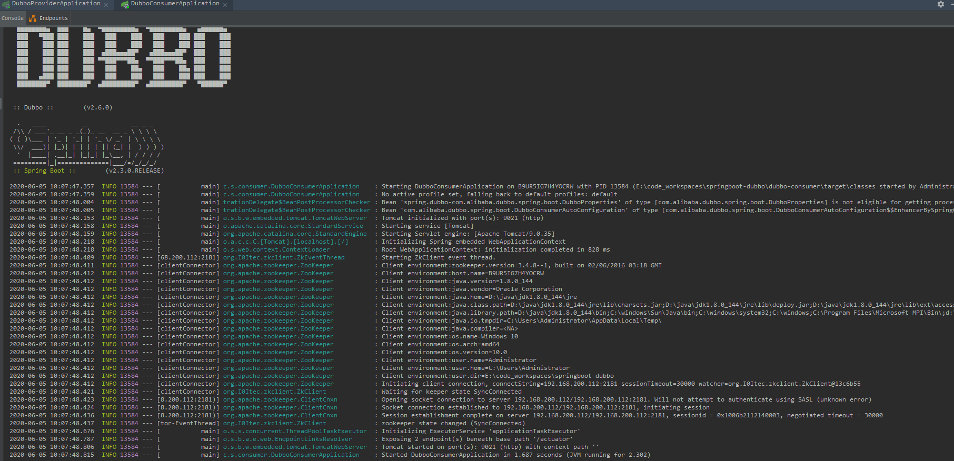Click the Spring Boot icon on DubboConsumerApplication tab
Image resolution: width=954 pixels, height=461 pixels.
coord(125,4)
